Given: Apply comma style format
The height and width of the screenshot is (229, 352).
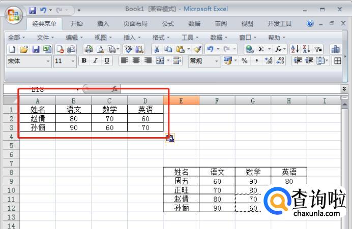Looking at the screenshot, I should [256, 61].
